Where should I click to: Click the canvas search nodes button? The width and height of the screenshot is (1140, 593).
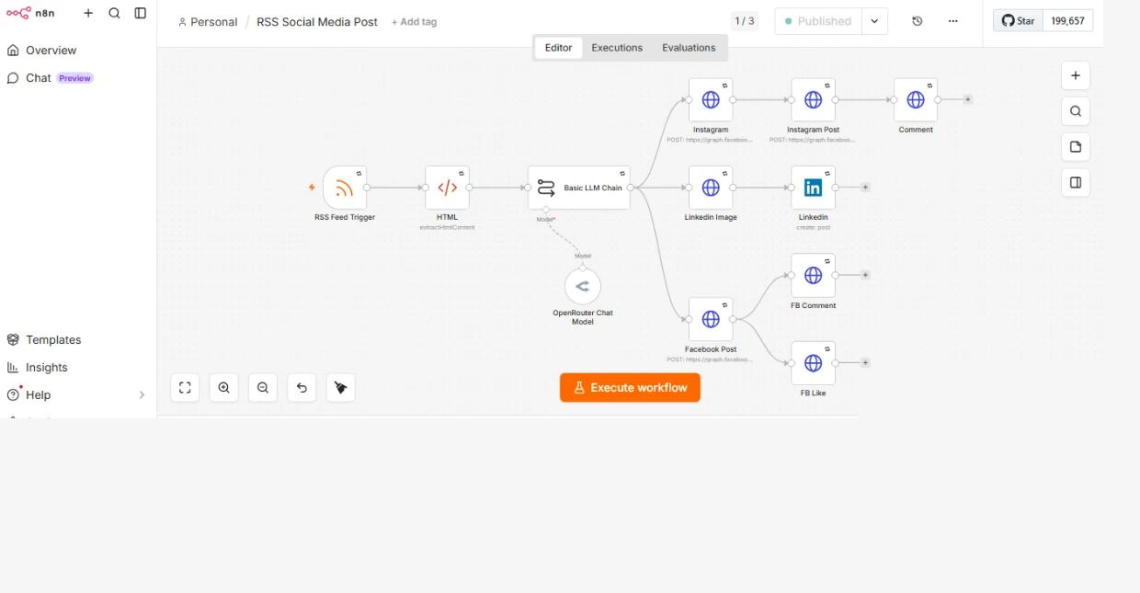click(1076, 111)
